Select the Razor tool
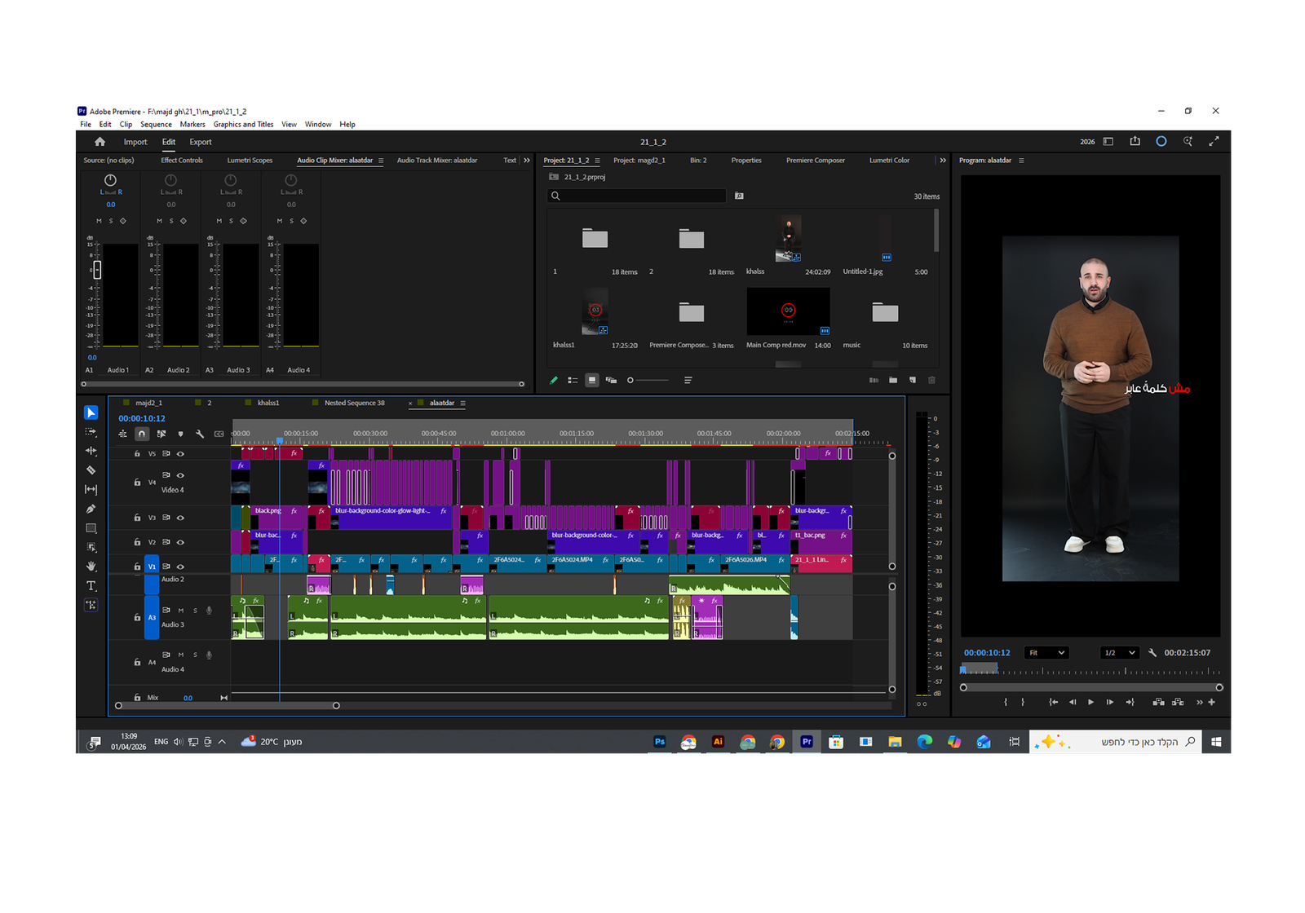Screen dimensions: 1305x913 pos(91,470)
